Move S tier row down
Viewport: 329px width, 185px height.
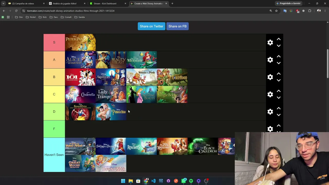279,46
